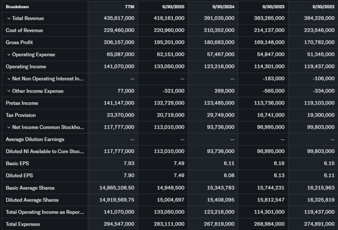The image size is (338, 230).
Task: Click the Gross Profit row label
Action: (19, 43)
